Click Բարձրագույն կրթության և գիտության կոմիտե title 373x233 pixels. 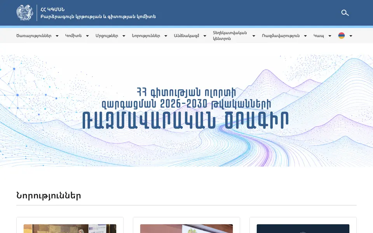pos(98,17)
